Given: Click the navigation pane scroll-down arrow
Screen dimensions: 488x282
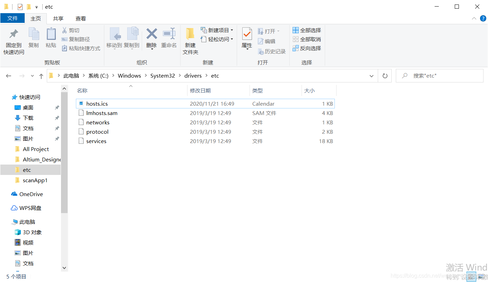Looking at the screenshot, I should [x=64, y=268].
